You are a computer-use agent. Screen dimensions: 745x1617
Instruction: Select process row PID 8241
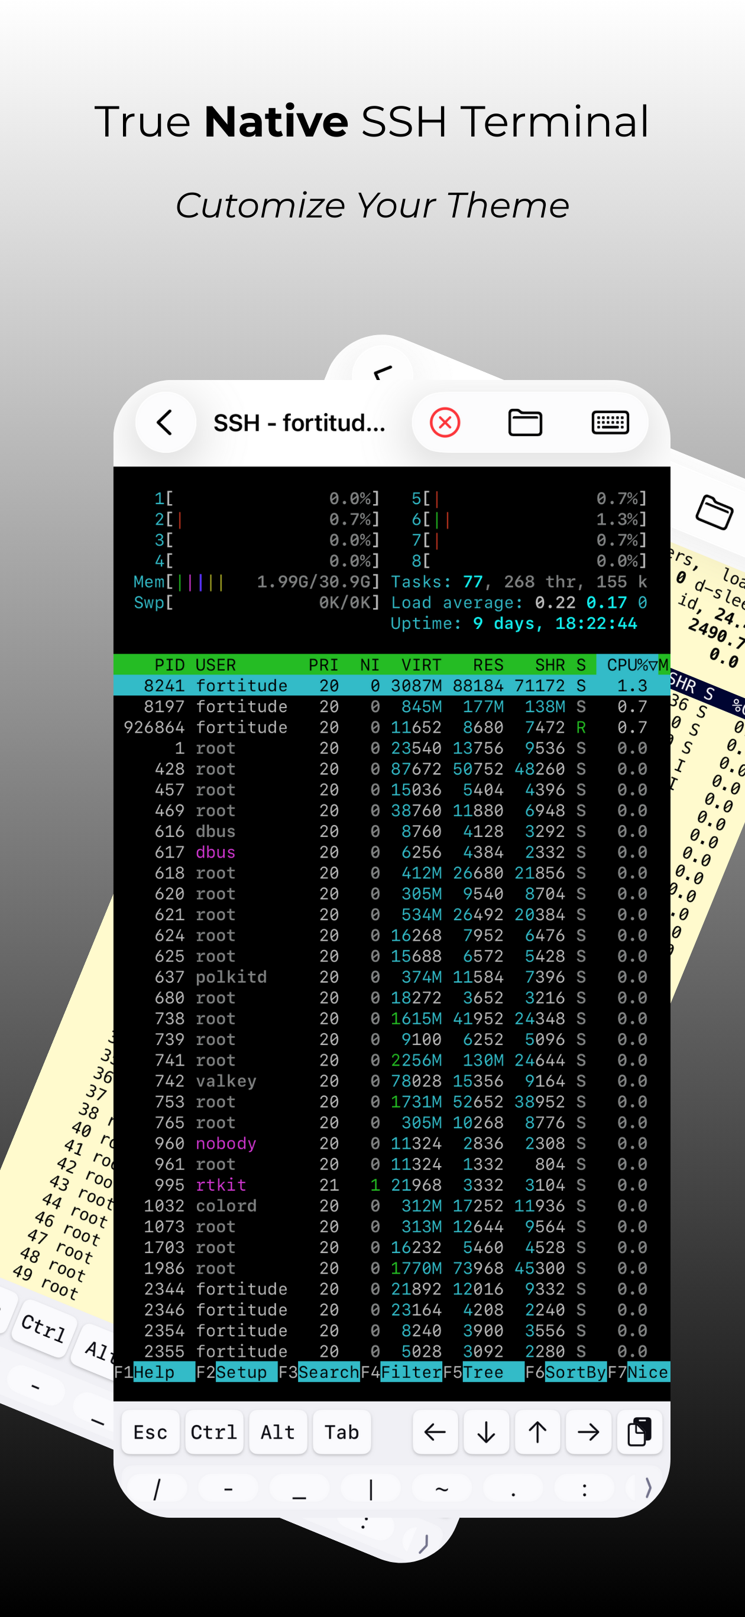391,686
